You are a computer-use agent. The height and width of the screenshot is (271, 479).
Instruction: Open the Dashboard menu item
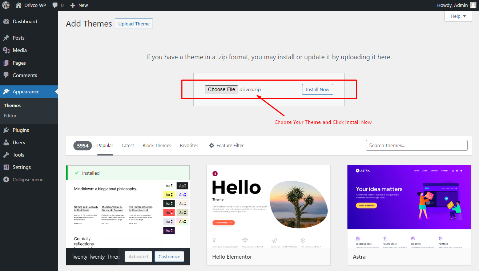29,21
